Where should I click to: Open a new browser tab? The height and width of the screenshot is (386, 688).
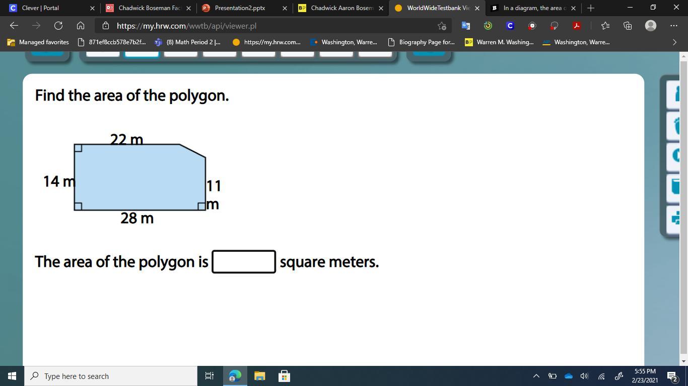[591, 8]
